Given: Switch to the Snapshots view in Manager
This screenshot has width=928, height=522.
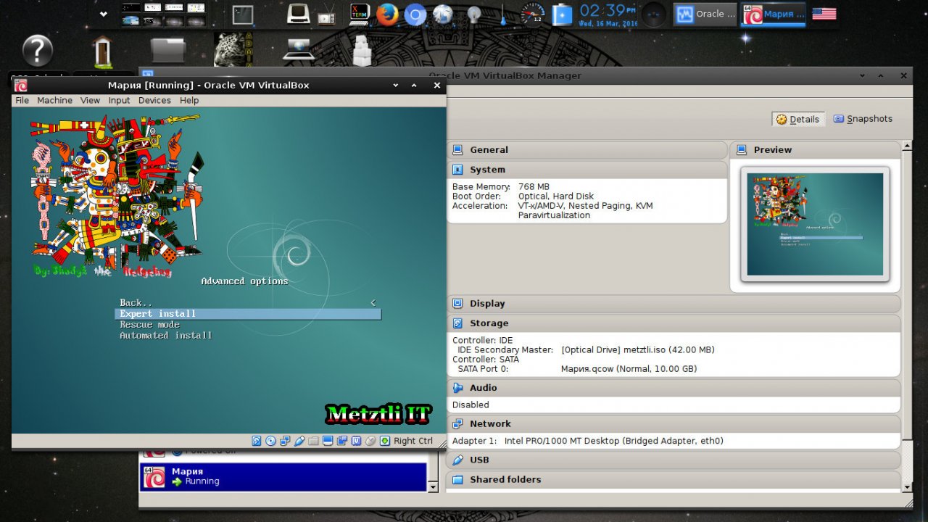Looking at the screenshot, I should (863, 119).
